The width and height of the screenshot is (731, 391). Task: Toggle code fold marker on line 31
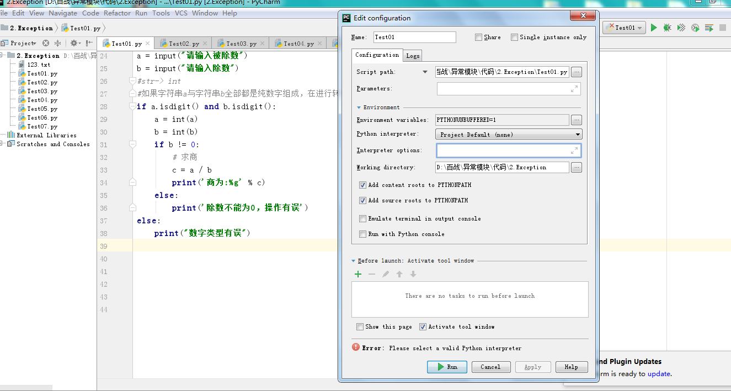(132, 144)
